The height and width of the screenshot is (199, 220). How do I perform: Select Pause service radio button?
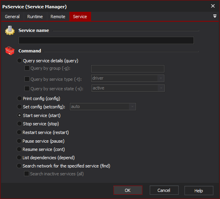19,141
